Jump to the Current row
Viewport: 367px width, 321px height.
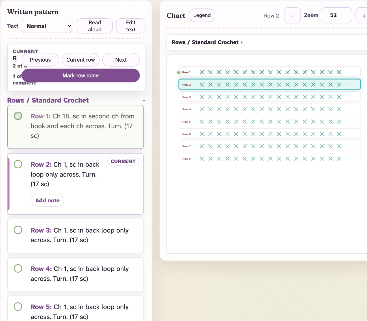click(x=81, y=60)
